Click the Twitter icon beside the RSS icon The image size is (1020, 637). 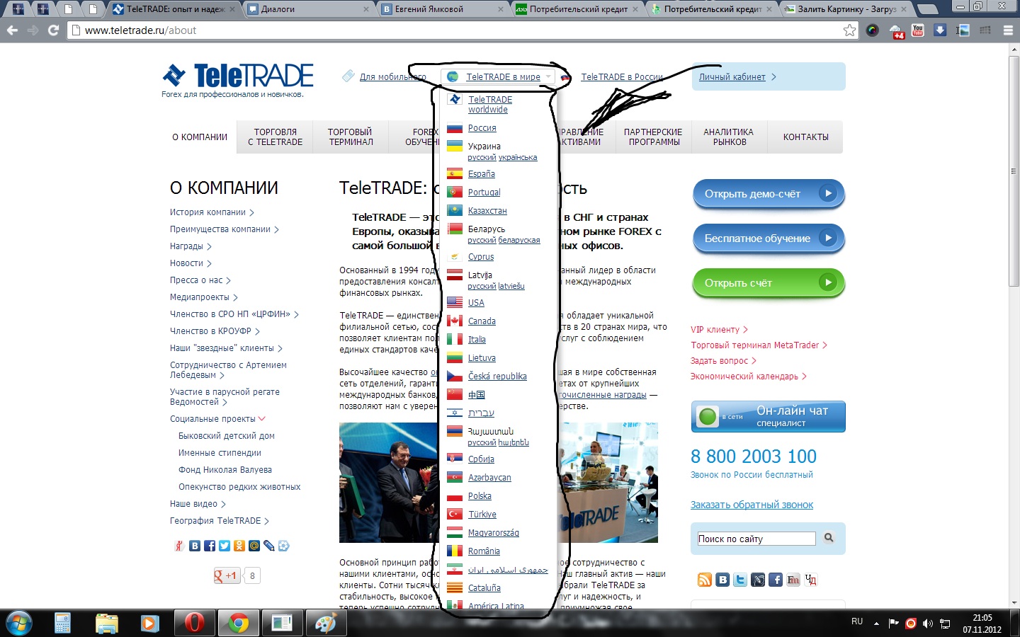tap(740, 580)
